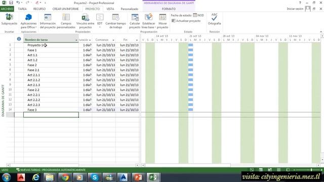Click the task table horizontal scrollbar
The height and width of the screenshot is (182, 324).
point(44,165)
